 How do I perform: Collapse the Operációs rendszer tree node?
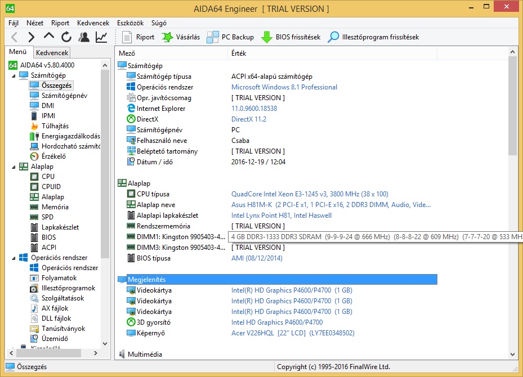[14, 258]
